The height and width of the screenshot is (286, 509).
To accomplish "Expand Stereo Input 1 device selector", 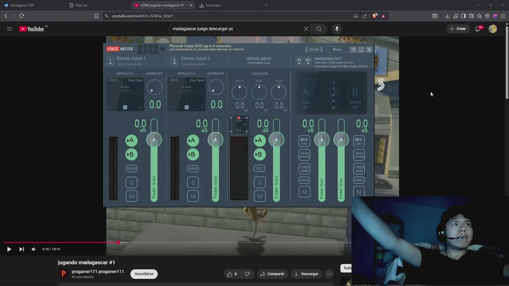I will click(x=110, y=61).
